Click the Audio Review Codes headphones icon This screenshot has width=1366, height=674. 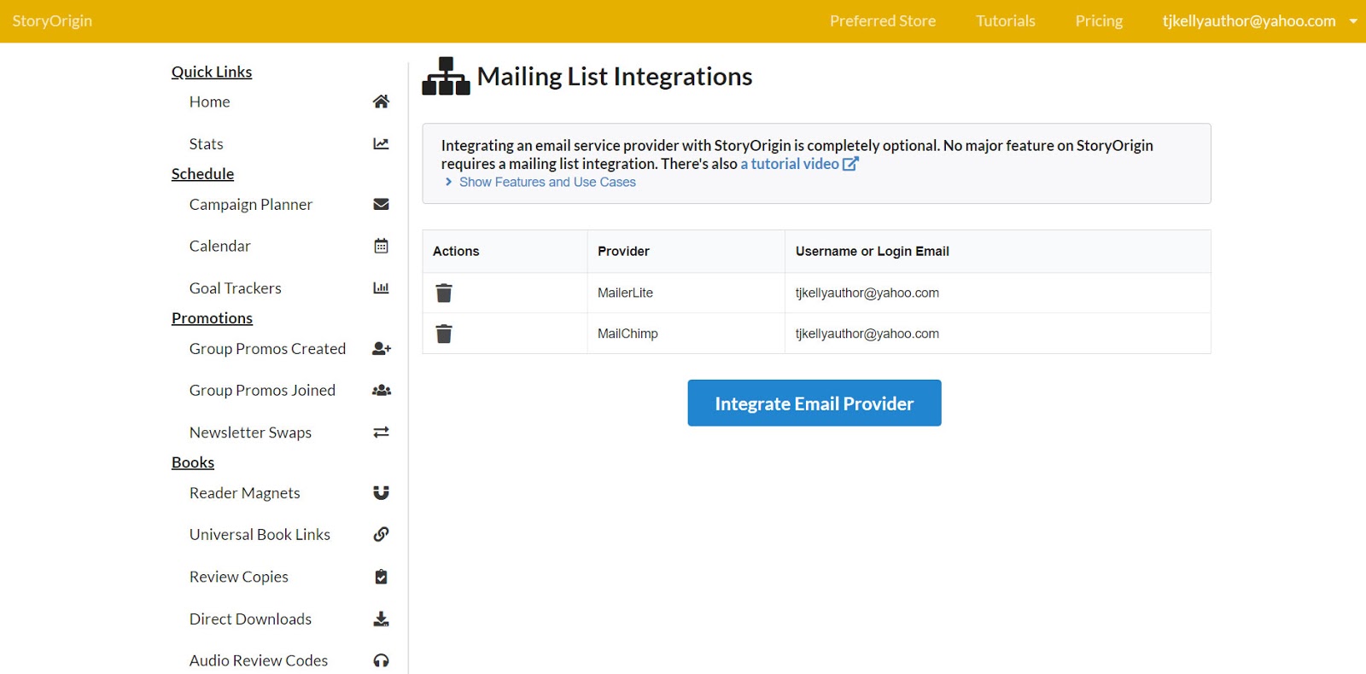pos(381,661)
